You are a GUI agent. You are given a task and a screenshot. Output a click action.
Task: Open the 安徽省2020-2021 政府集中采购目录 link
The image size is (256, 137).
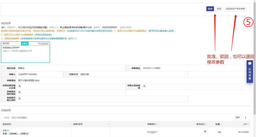click(90, 31)
